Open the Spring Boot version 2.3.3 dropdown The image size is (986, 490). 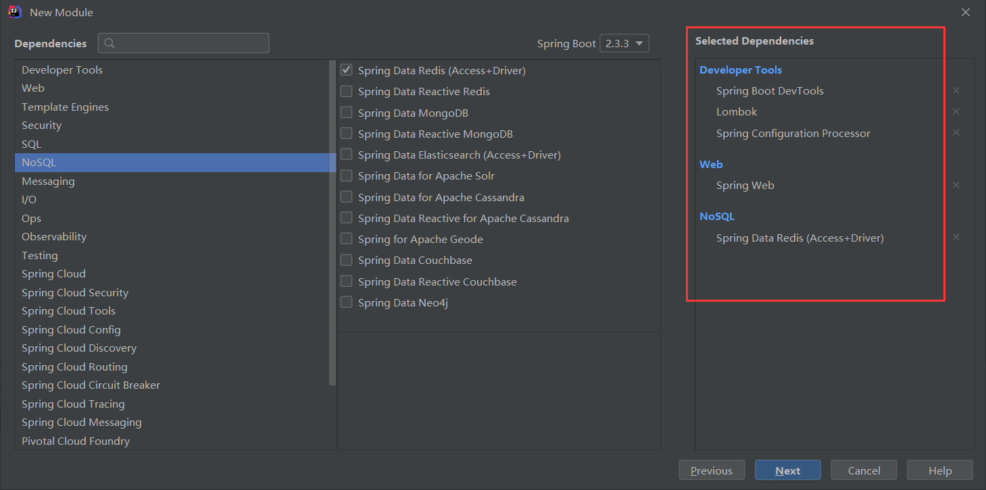[624, 43]
